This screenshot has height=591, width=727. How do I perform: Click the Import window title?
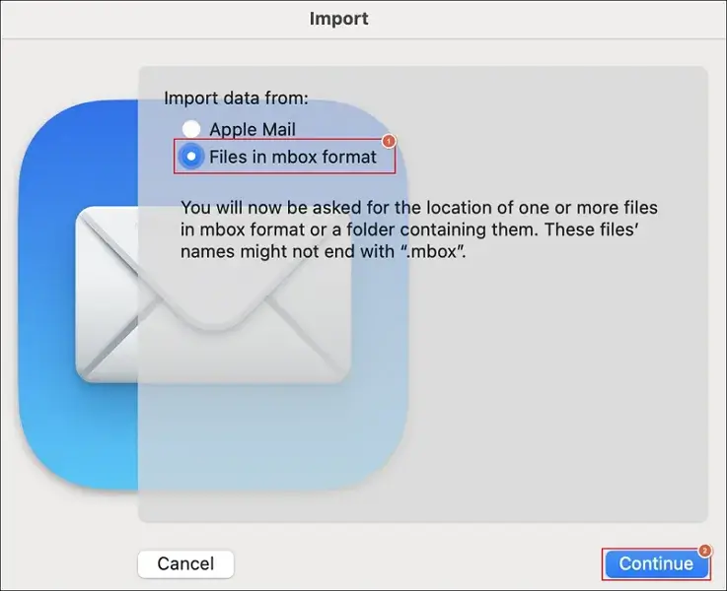pyautogui.click(x=339, y=19)
